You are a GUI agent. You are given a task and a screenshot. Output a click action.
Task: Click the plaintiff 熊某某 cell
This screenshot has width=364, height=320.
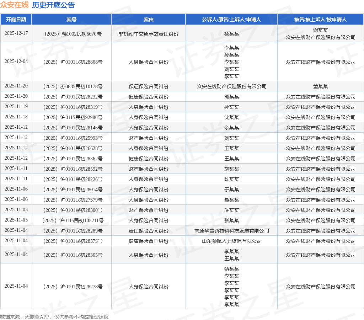point(231,97)
